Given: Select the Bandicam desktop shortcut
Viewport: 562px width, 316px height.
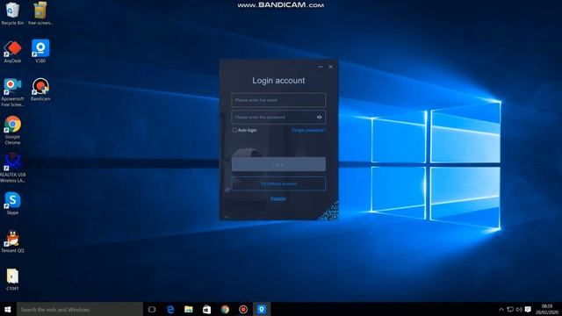Looking at the screenshot, I should pyautogui.click(x=40, y=90).
